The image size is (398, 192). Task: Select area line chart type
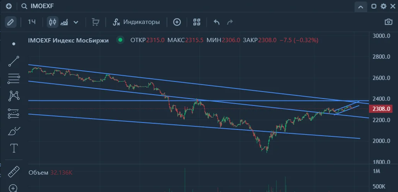64,22
